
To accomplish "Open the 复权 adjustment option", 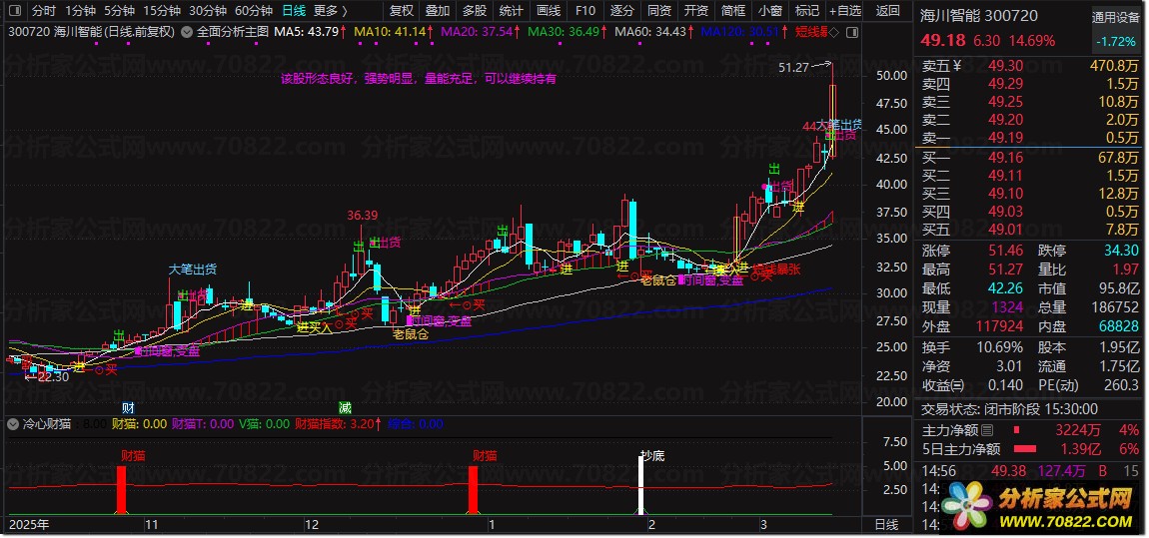I will (401, 11).
